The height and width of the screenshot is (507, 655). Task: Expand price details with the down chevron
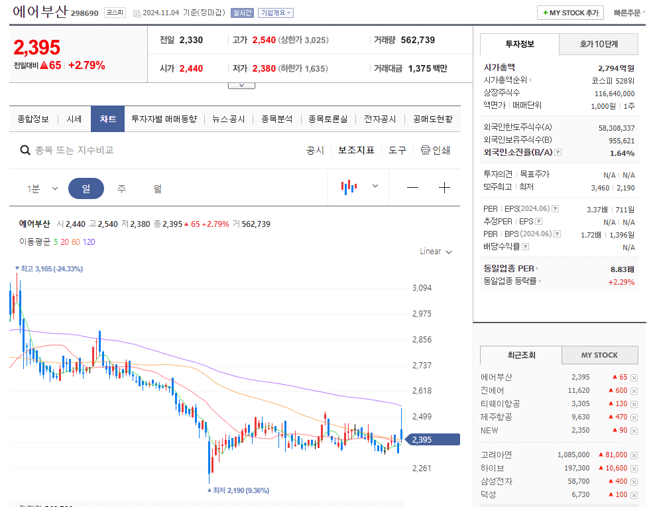(x=241, y=85)
